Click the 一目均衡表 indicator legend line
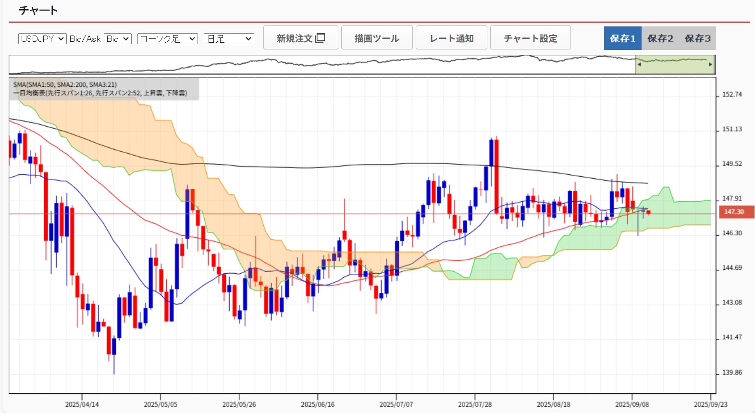Screen dimensions: 755x413 coord(100,93)
